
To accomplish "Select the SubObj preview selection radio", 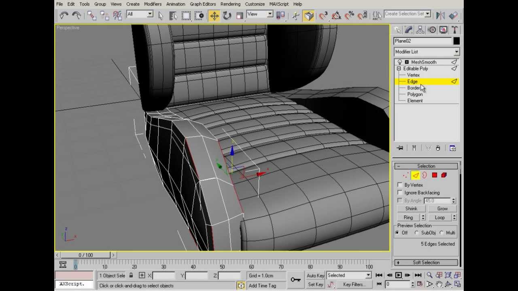I will 416,233.
